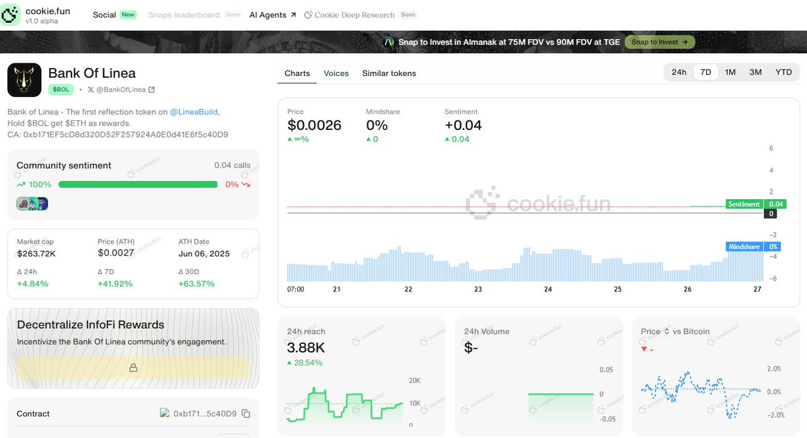Select the 7D timeframe
The width and height of the screenshot is (807, 438).
click(705, 72)
